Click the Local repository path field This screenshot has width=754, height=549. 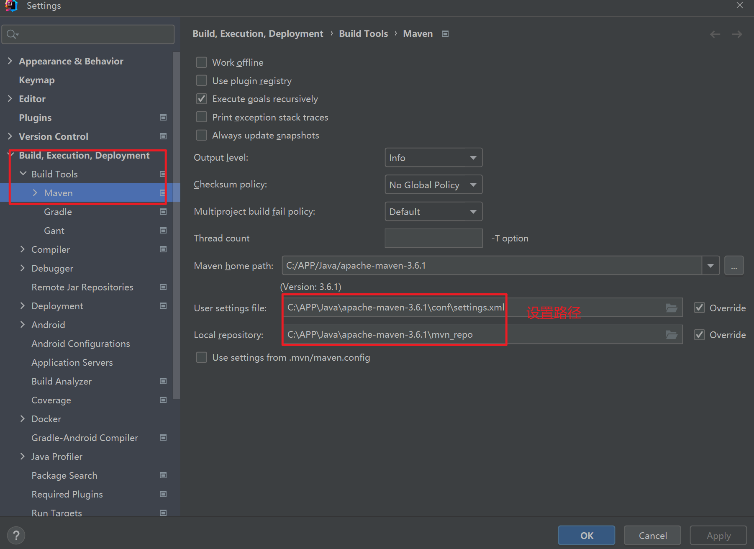(x=483, y=335)
